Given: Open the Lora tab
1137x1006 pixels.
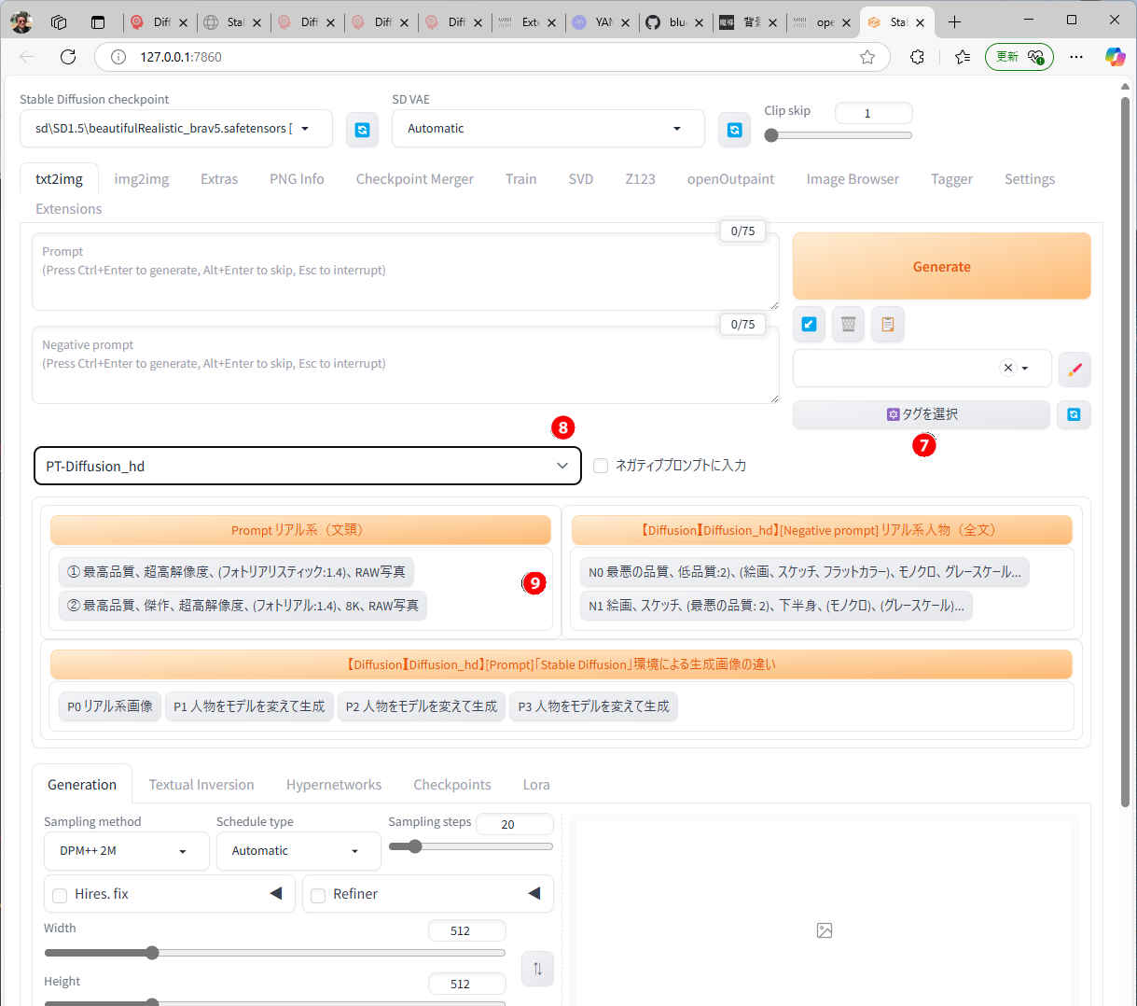Looking at the screenshot, I should click(535, 785).
